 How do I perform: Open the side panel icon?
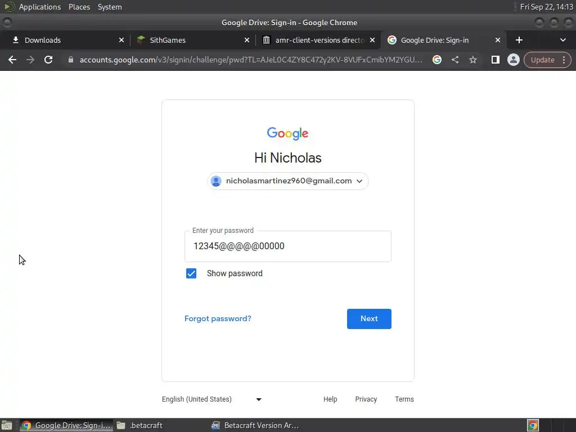click(495, 60)
